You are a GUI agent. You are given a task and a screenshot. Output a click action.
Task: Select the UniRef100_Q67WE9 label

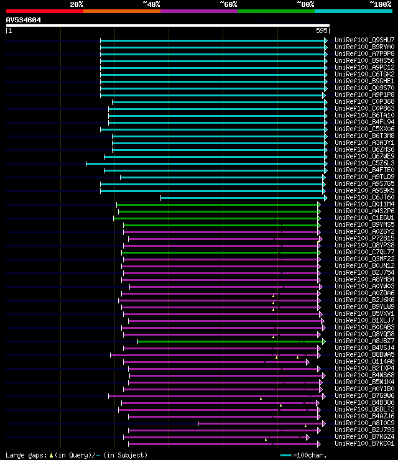click(364, 157)
